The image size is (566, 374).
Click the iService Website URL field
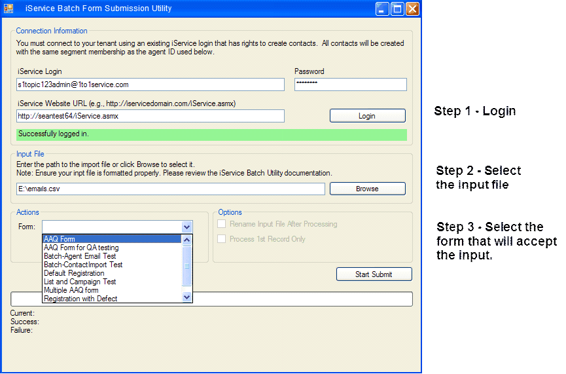150,116
